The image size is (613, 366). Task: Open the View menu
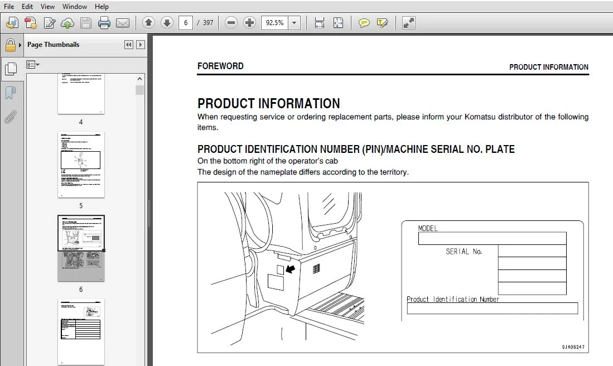48,7
